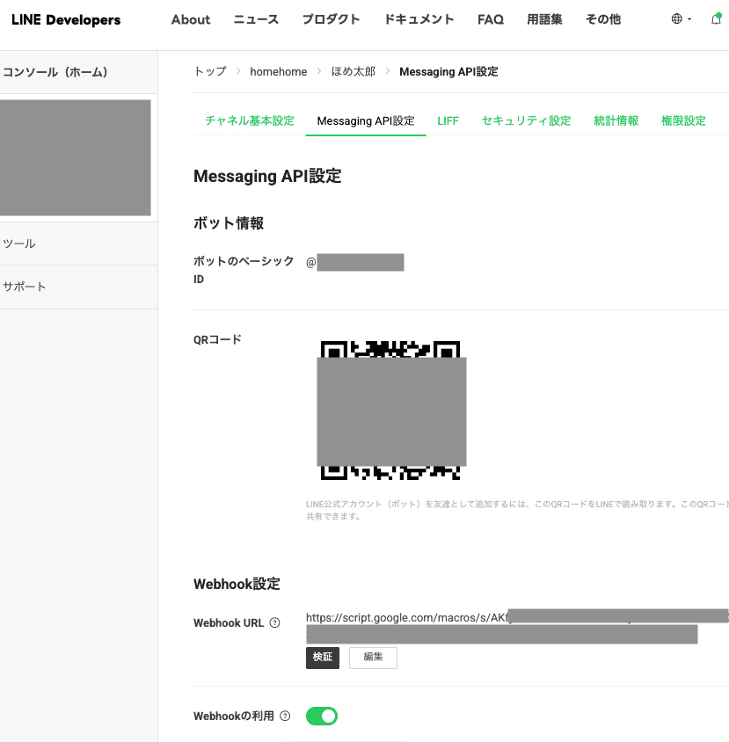Select the greyed-out sidebar panel
The width and height of the screenshot is (729, 742).
tap(76, 157)
